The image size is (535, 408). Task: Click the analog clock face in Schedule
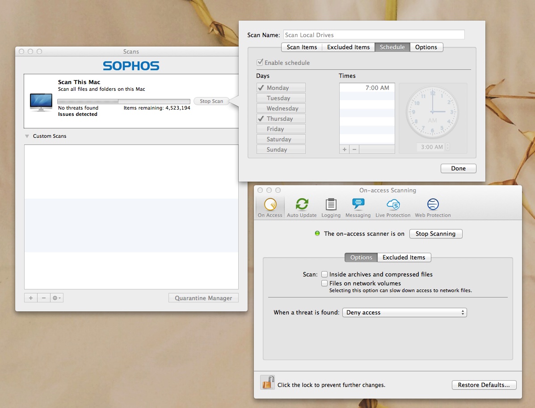(x=432, y=112)
